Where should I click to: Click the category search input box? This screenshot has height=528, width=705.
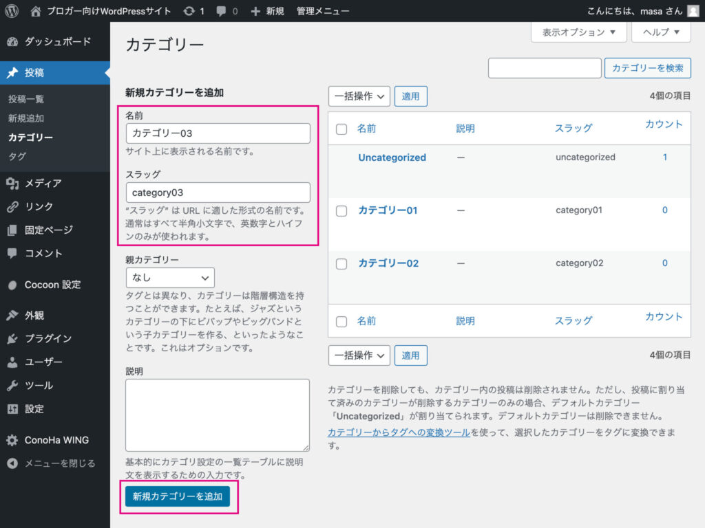click(545, 68)
